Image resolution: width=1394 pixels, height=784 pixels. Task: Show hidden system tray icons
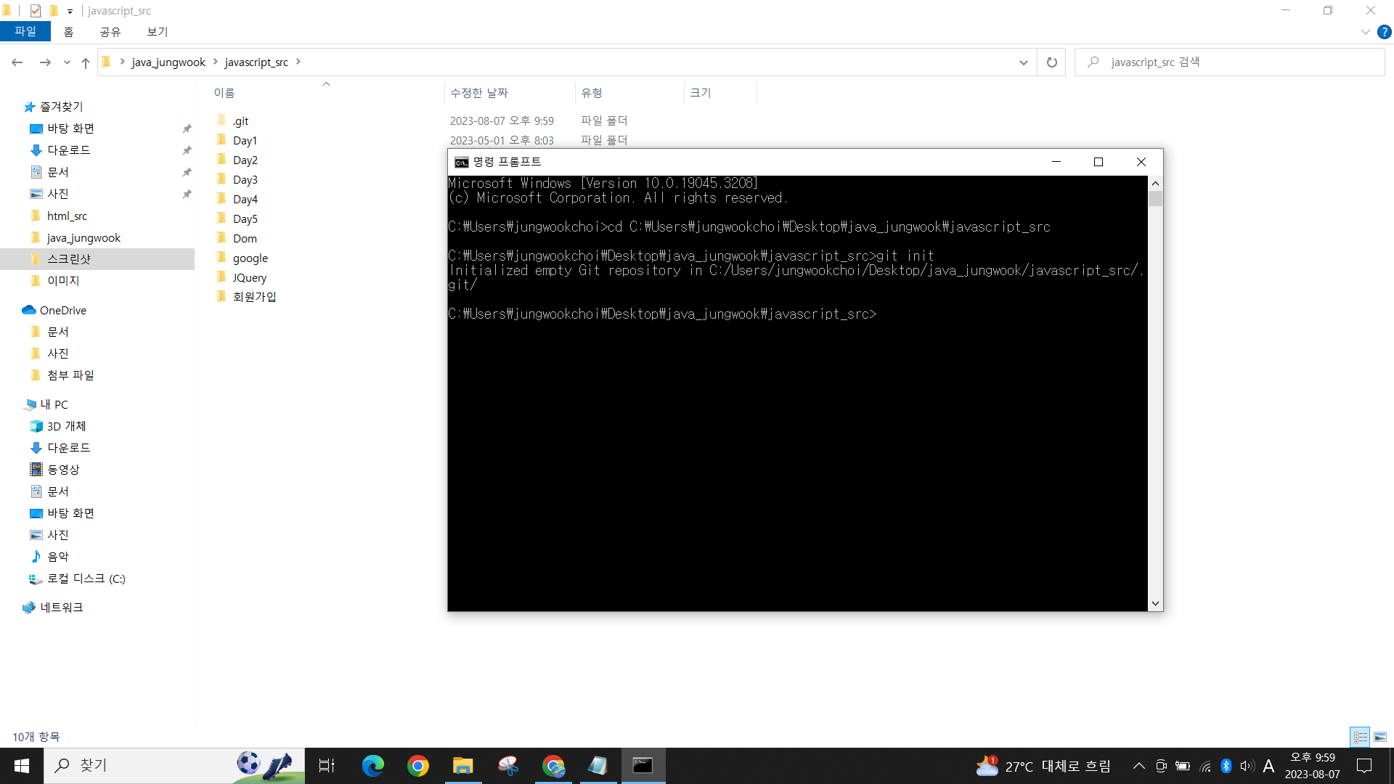[x=1138, y=766]
